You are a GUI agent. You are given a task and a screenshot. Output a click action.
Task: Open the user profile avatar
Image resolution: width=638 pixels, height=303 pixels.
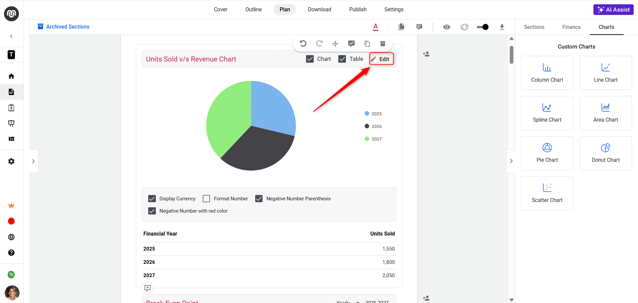(x=12, y=293)
